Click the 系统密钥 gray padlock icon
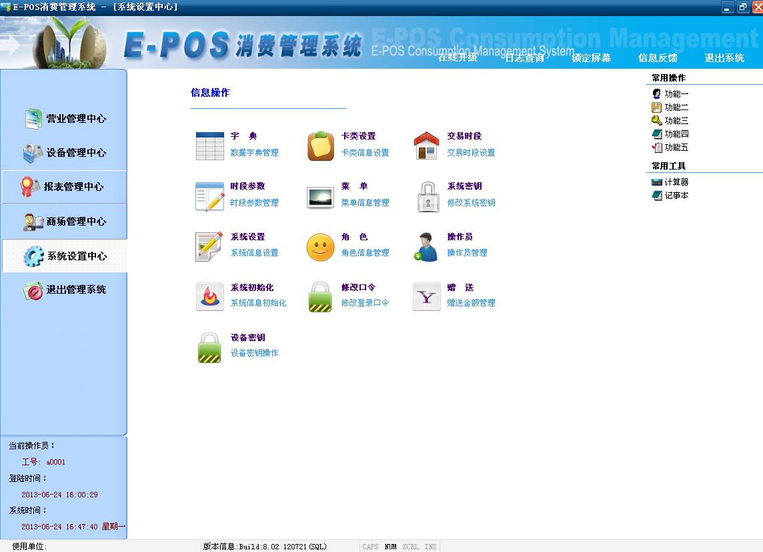The height and width of the screenshot is (552, 763). pyautogui.click(x=427, y=197)
